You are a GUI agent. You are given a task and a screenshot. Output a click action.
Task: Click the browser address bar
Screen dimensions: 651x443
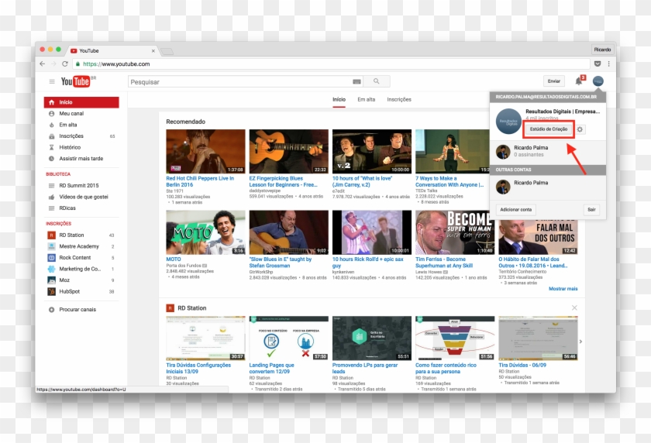332,64
